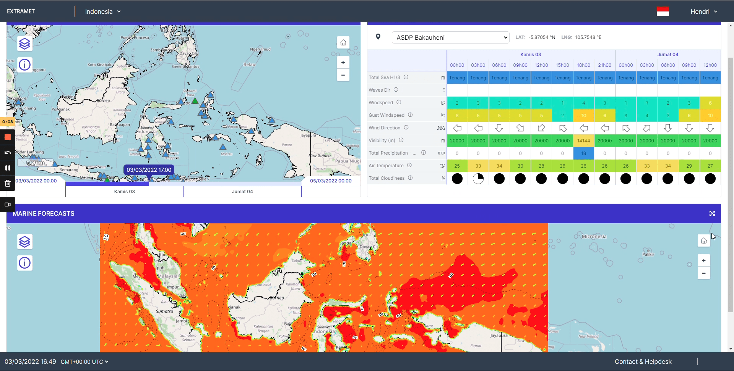Expand the GMT+00:00 UTC timezone dropdown

[x=84, y=361]
